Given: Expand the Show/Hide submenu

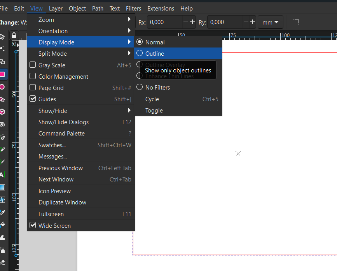Looking at the screenshot, I should pyautogui.click(x=81, y=111).
